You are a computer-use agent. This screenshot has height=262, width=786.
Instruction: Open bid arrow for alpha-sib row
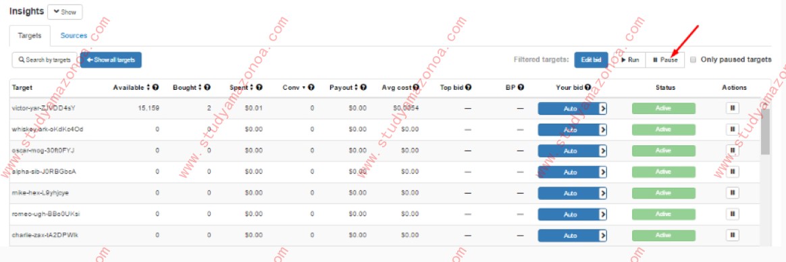click(x=603, y=172)
